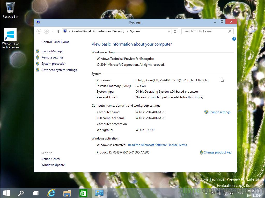Click the search magnifier in Control Panel
Image resolution: width=265 pixels, height=198 pixels.
(230, 31)
